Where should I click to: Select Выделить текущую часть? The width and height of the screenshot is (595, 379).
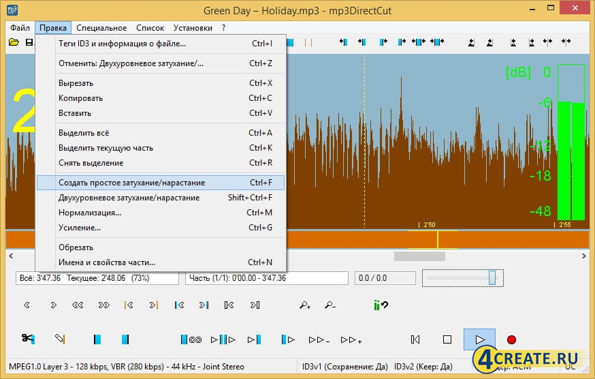point(161,148)
